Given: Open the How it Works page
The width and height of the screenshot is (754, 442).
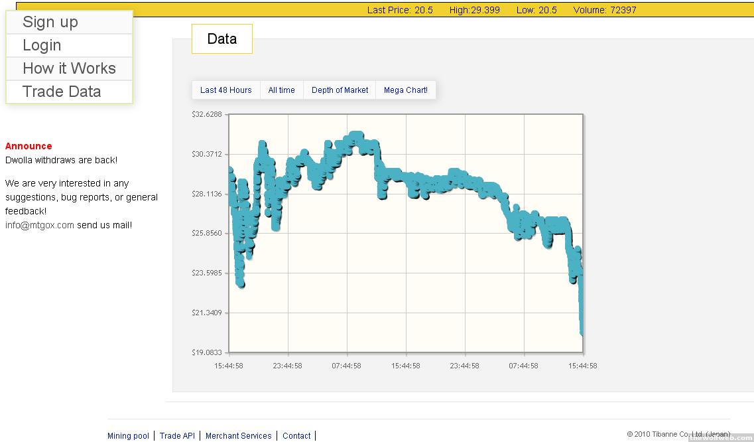Looking at the screenshot, I should click(69, 68).
